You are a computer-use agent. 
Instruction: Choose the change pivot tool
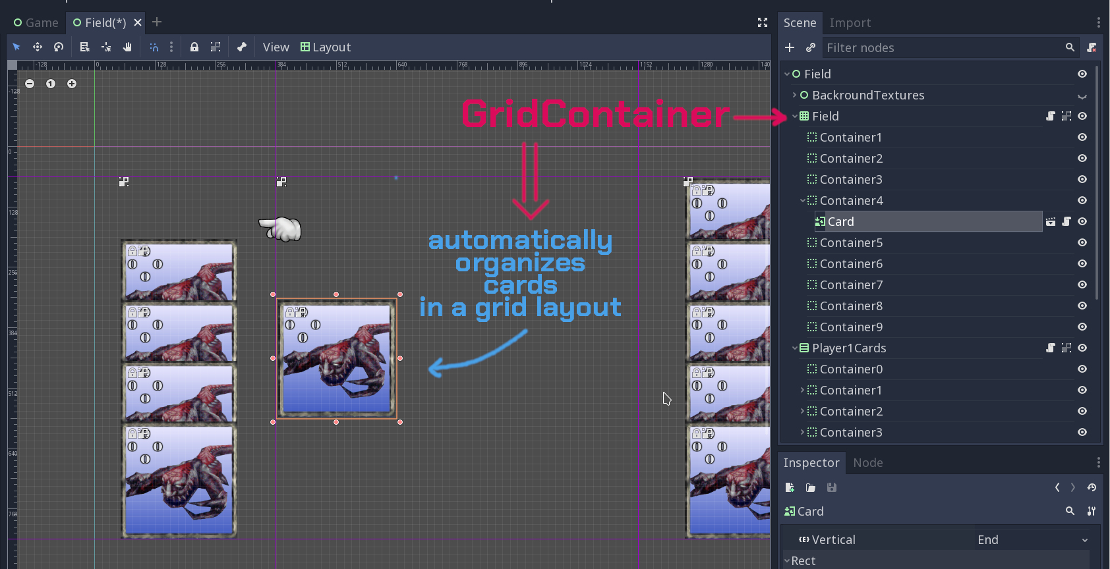click(106, 47)
